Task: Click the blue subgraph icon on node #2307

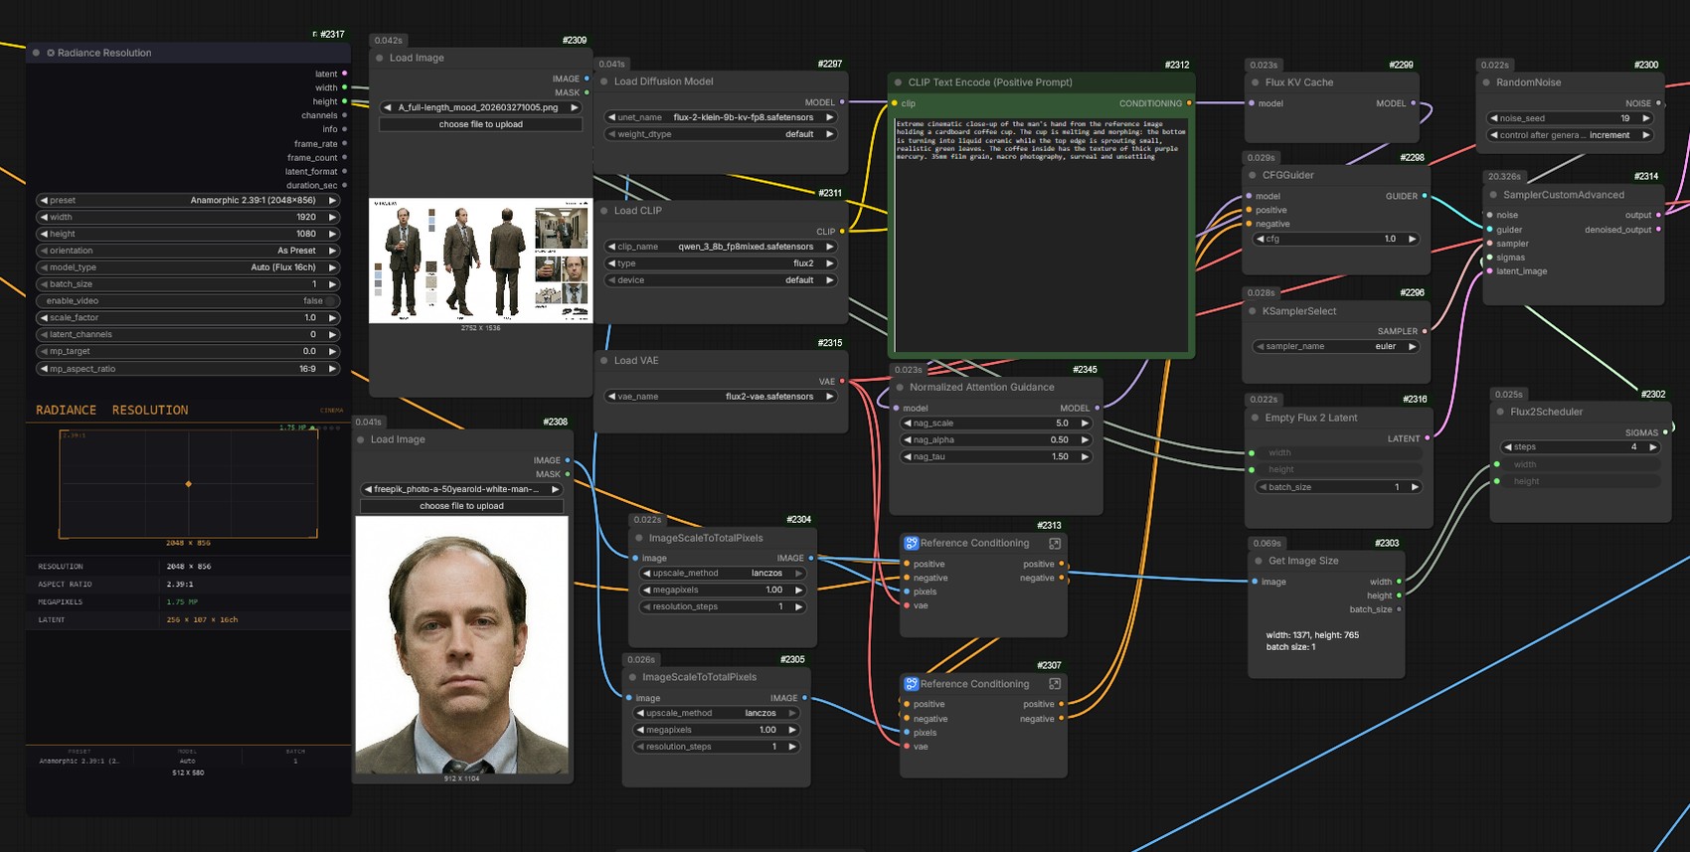Action: click(x=911, y=684)
